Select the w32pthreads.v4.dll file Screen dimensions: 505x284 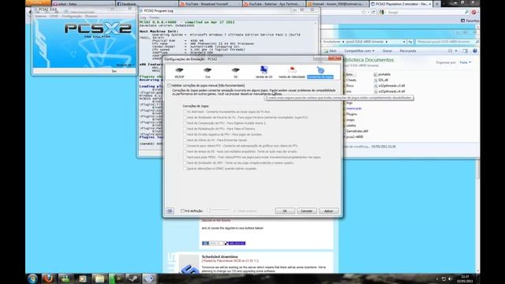[389, 92]
